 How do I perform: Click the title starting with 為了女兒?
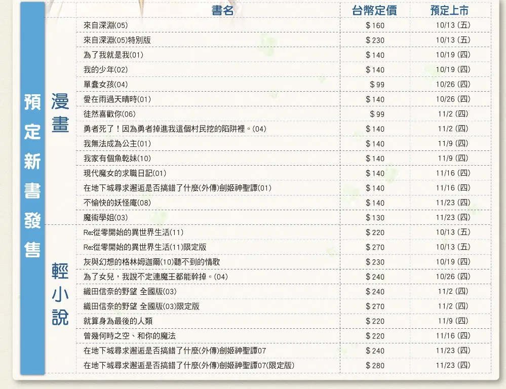click(155, 277)
